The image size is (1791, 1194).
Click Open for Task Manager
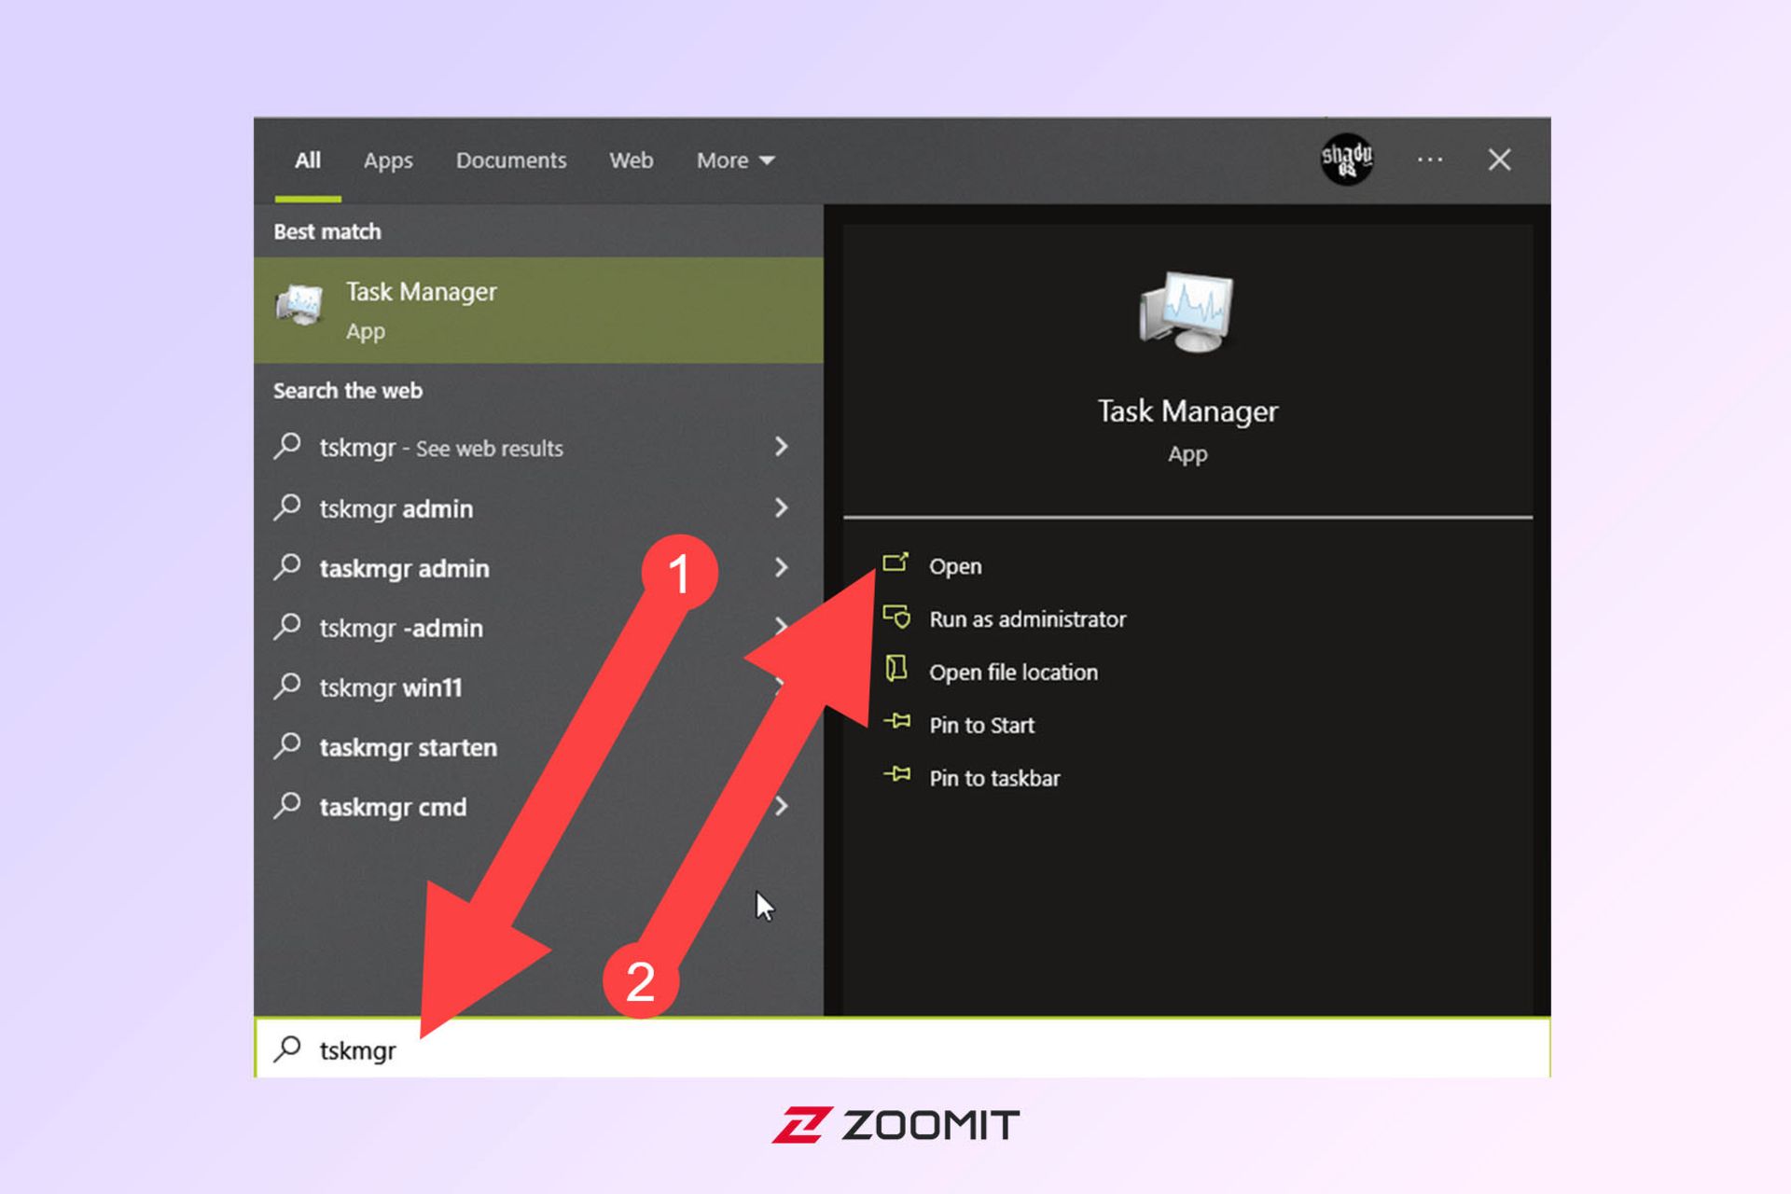955,566
